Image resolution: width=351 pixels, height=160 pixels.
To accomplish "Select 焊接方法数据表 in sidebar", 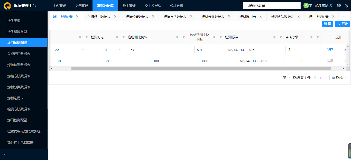I will coord(23,76).
